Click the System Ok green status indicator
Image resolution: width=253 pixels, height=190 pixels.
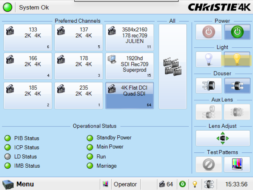(7, 7)
